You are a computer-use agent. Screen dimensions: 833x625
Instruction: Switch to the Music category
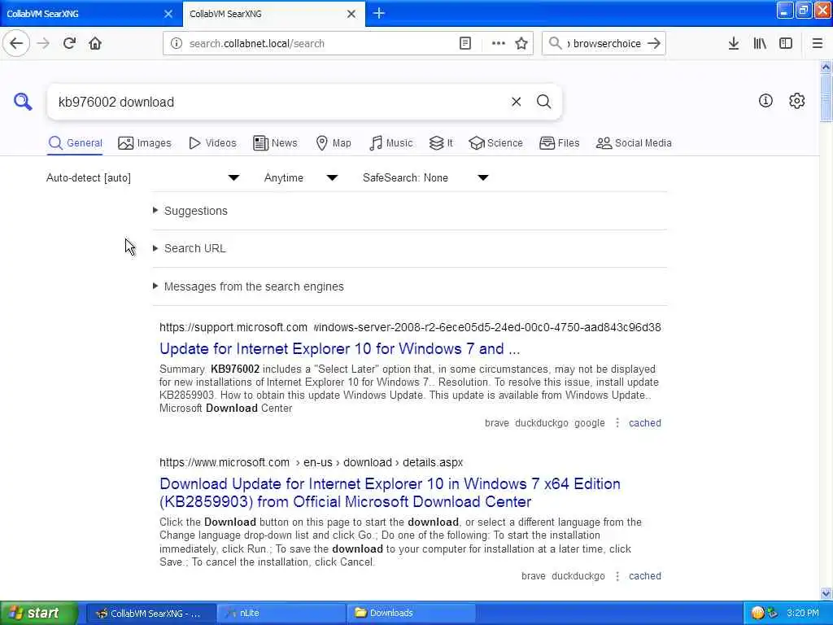391,143
